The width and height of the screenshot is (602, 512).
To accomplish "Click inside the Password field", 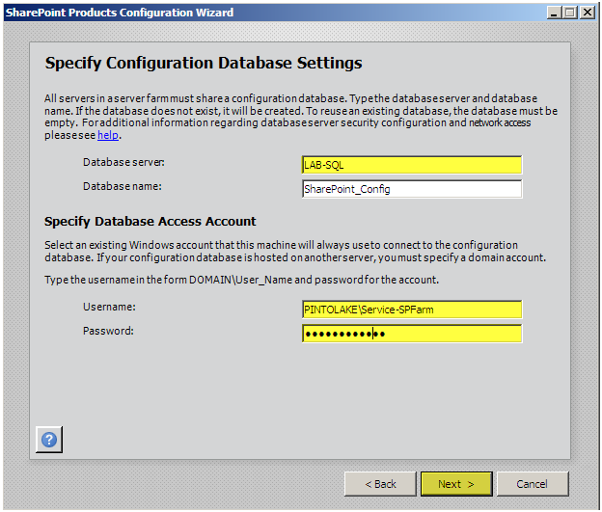I will (x=412, y=334).
